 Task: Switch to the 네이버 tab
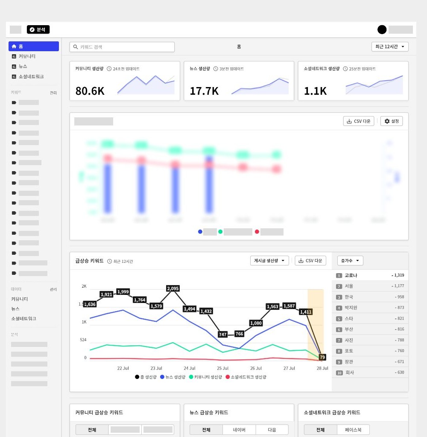point(239,430)
